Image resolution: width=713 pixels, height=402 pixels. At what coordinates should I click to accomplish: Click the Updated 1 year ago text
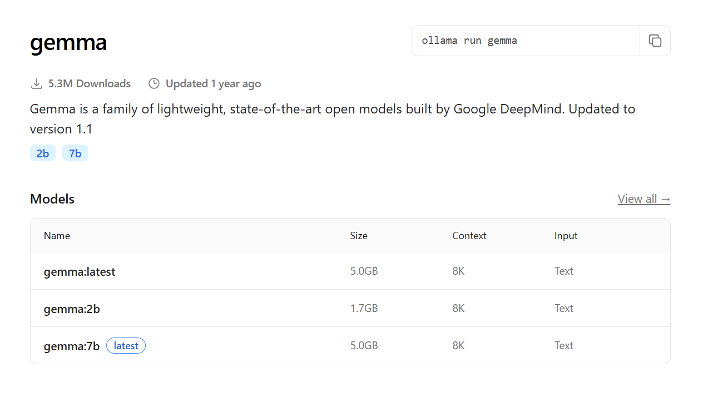coord(214,84)
